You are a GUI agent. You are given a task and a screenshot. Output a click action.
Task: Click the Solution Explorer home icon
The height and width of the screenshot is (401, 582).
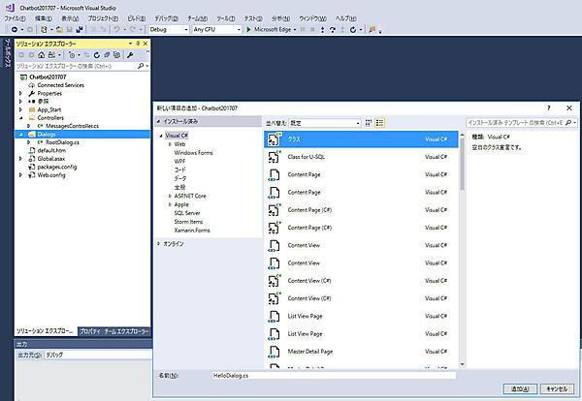click(x=40, y=54)
